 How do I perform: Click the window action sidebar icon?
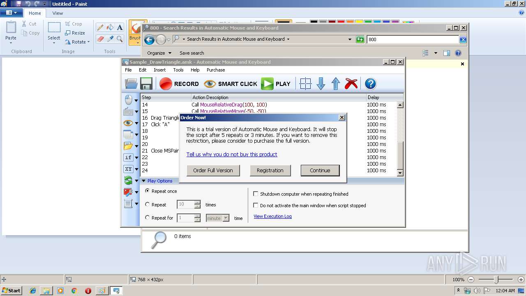pyautogui.click(x=128, y=134)
